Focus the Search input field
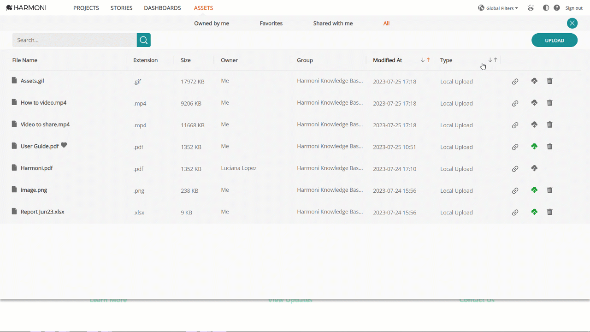The height and width of the screenshot is (332, 590). click(75, 40)
